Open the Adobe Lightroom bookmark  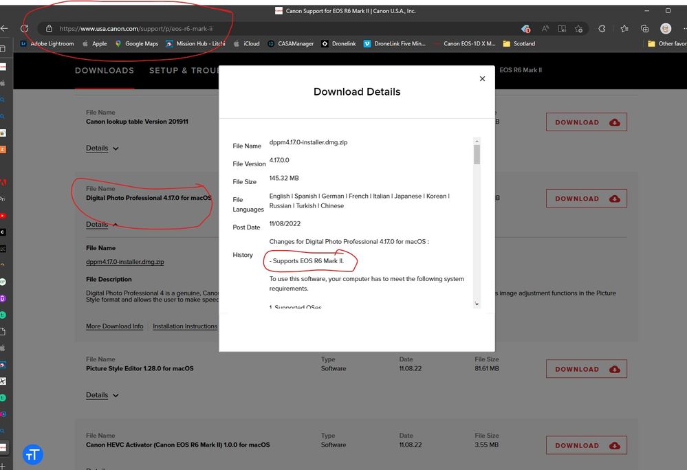47,44
